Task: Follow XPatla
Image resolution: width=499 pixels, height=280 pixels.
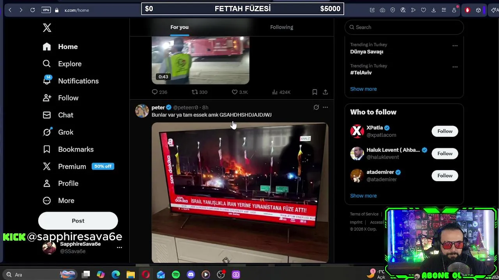Action: (445, 131)
